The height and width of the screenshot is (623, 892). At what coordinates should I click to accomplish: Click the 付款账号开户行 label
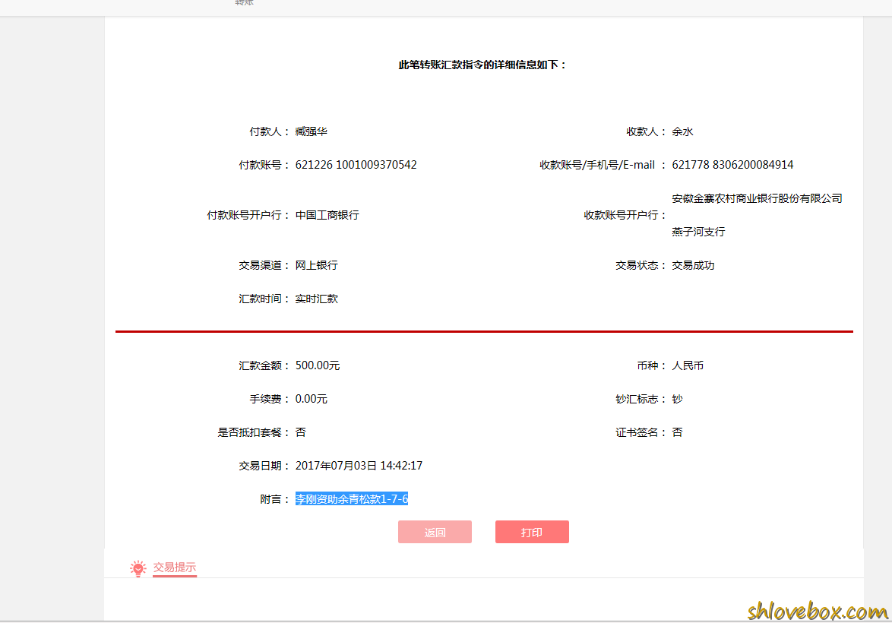pos(248,215)
